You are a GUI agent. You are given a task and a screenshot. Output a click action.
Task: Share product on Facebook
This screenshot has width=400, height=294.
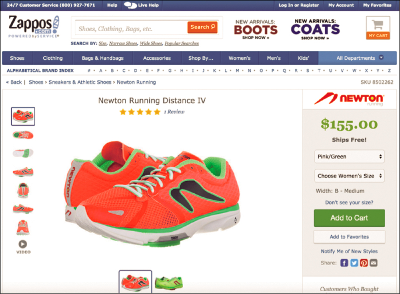(x=344, y=263)
